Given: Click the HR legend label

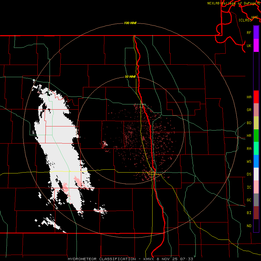Looking at the screenshot, I should coord(249,136).
